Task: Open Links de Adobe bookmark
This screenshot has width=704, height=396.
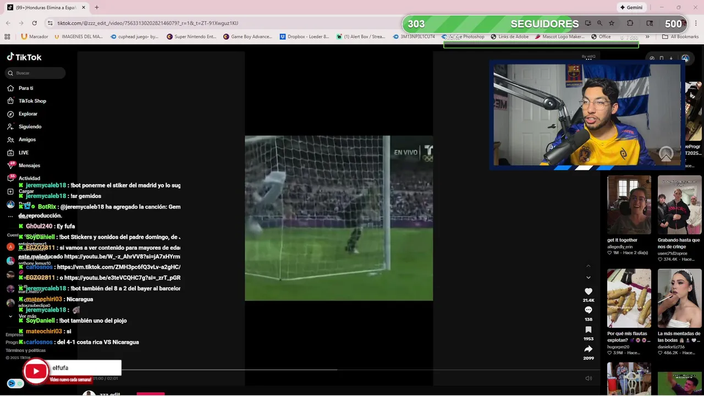Action: point(509,37)
